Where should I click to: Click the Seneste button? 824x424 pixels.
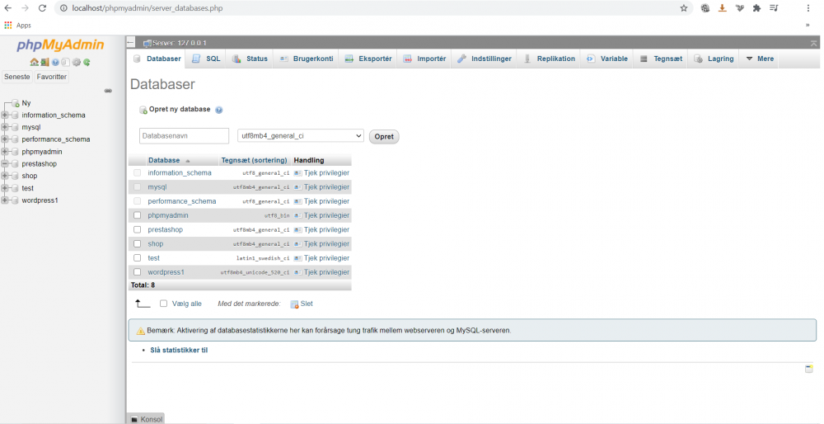(16, 77)
